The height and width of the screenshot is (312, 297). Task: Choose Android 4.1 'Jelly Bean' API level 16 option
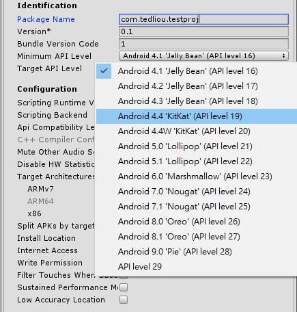(197, 71)
